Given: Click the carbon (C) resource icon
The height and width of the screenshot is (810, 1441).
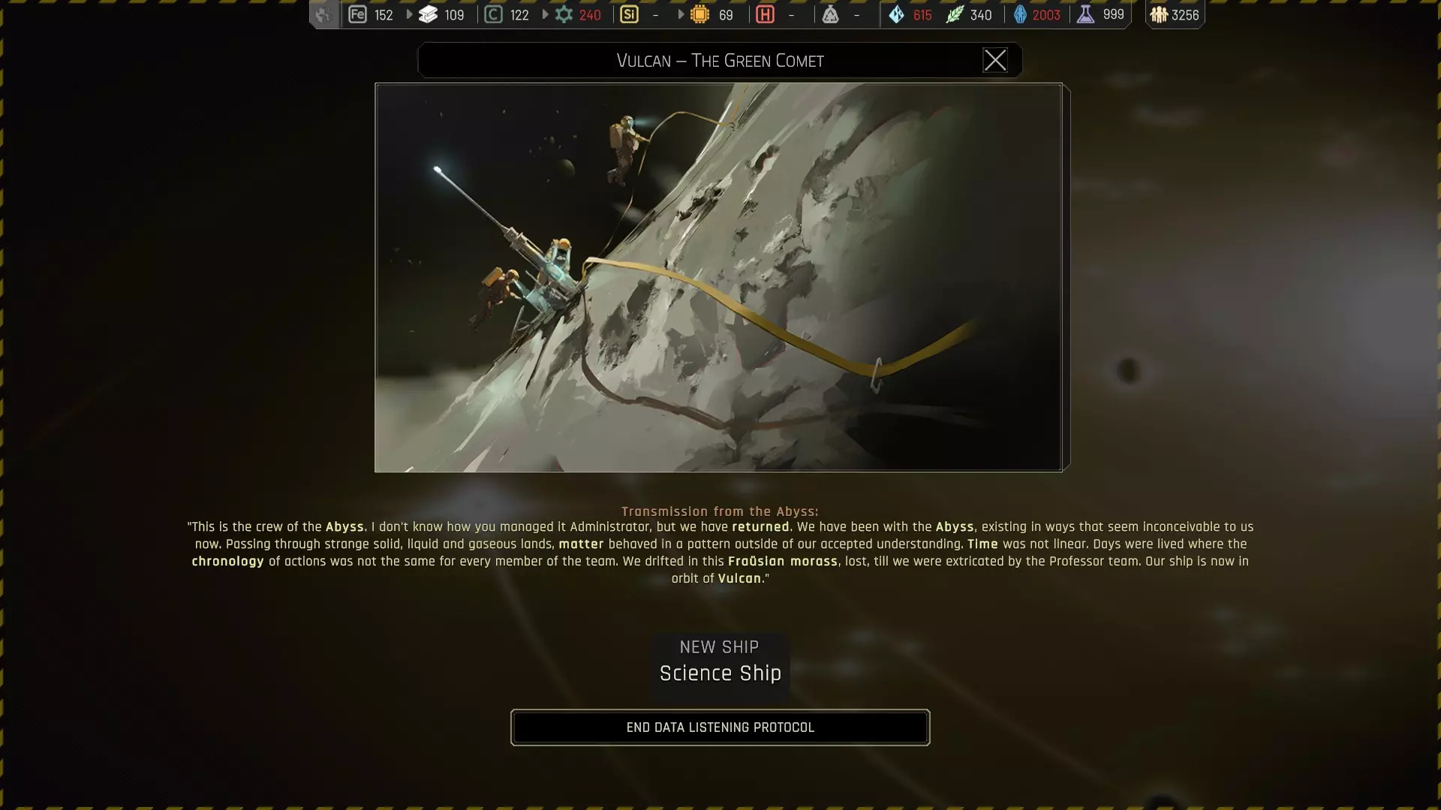Looking at the screenshot, I should click(x=493, y=14).
